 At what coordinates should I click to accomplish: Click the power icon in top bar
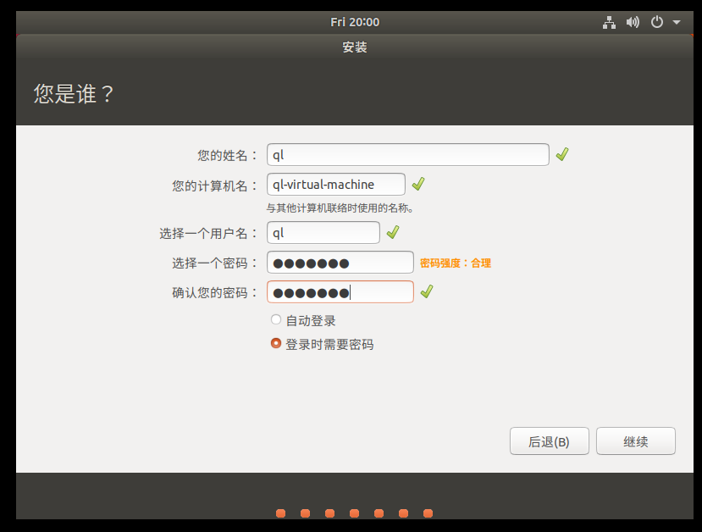click(656, 22)
